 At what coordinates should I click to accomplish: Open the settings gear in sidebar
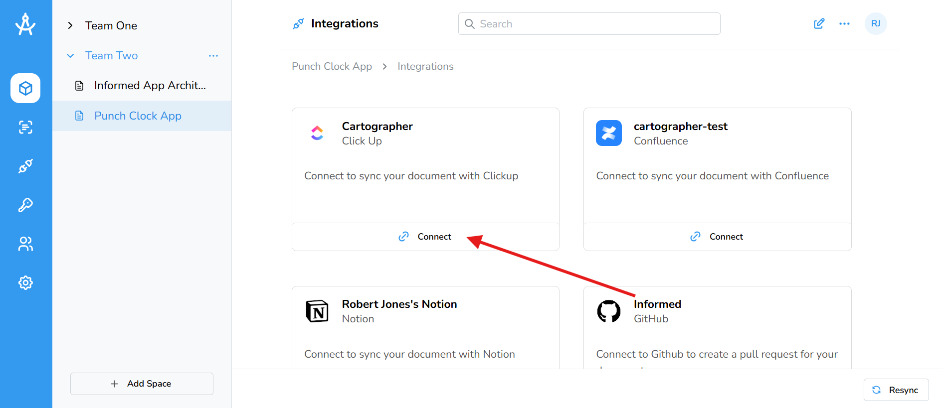[25, 282]
